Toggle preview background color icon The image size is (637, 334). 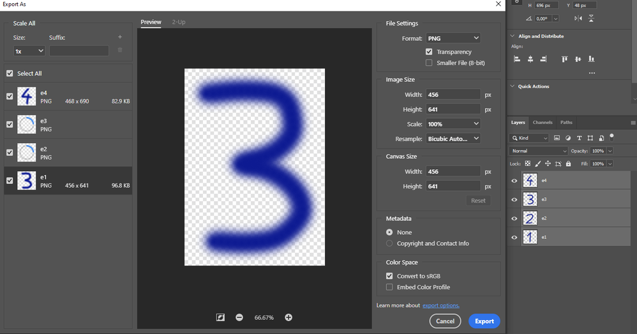[220, 317]
